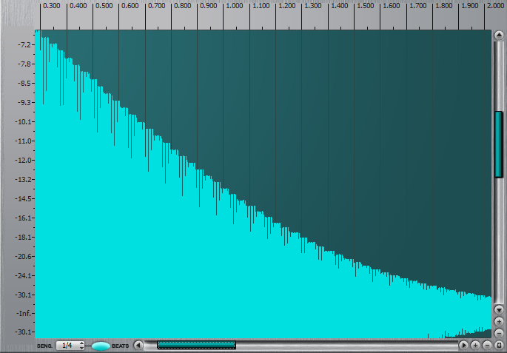Click the 0.300 mark on time ruler
Image resolution: width=507 pixels, height=353 pixels.
pyautogui.click(x=51, y=6)
